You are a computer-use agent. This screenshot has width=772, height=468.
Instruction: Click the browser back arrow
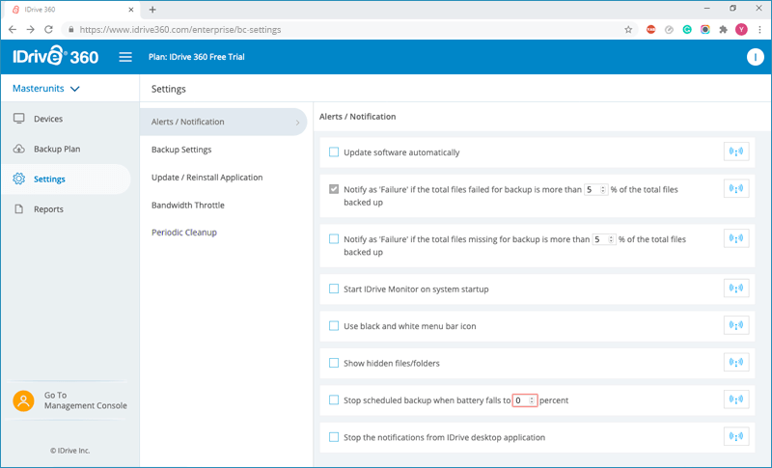coord(13,30)
